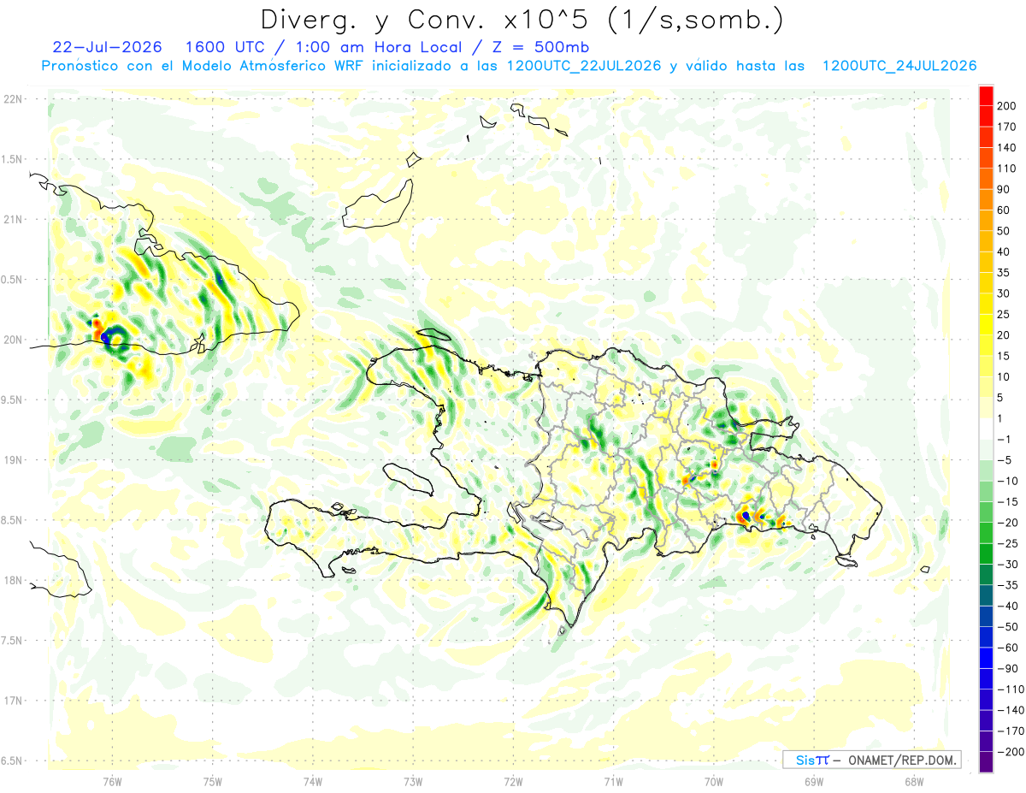Click the '1200UTC_24JUL2026' valid-until time
This screenshot has width=1026, height=793.
coord(899,66)
